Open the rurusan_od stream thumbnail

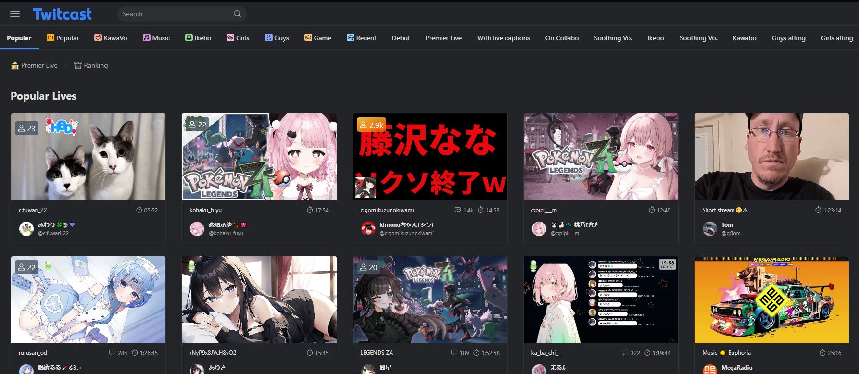pyautogui.click(x=88, y=299)
